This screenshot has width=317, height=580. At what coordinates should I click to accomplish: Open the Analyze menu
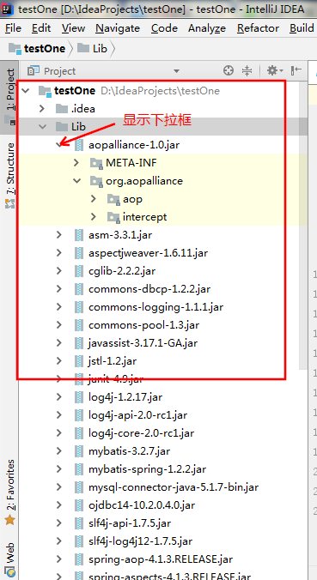tap(207, 28)
